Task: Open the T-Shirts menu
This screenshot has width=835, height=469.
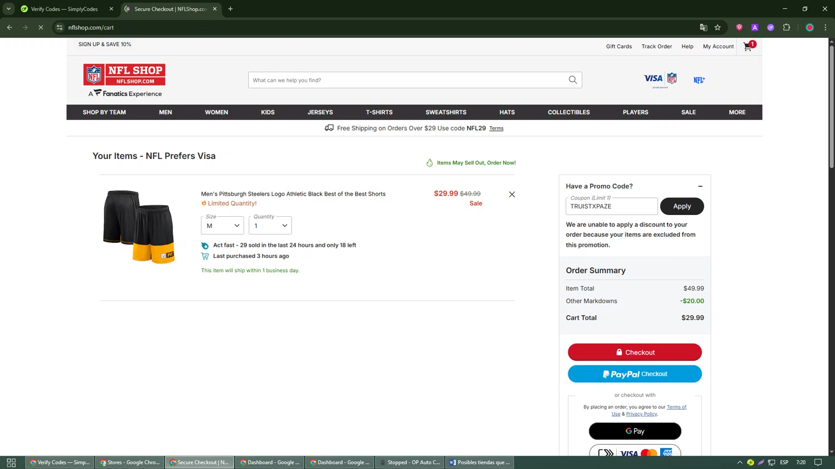Action: [x=379, y=112]
